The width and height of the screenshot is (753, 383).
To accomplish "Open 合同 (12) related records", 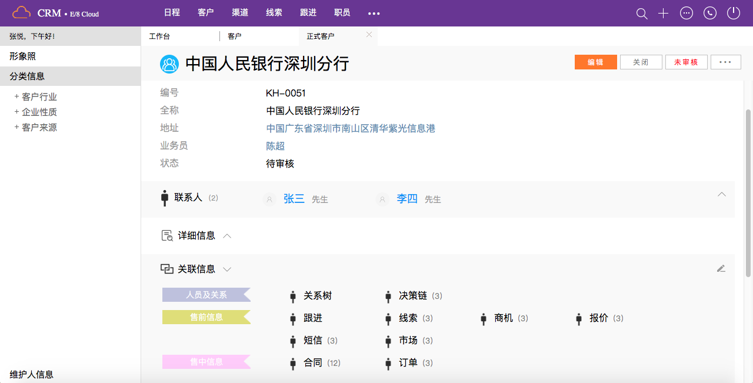I will tap(322, 363).
